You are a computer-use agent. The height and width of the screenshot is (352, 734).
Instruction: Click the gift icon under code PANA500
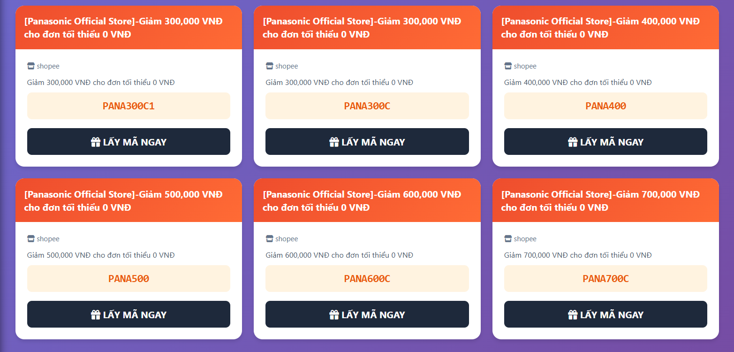point(96,314)
